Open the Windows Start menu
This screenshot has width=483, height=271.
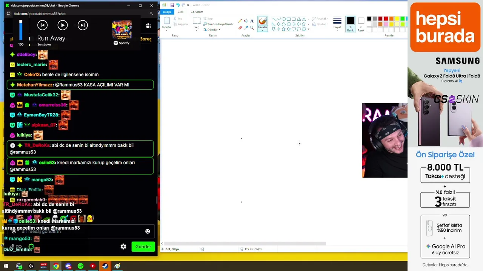coord(6,266)
